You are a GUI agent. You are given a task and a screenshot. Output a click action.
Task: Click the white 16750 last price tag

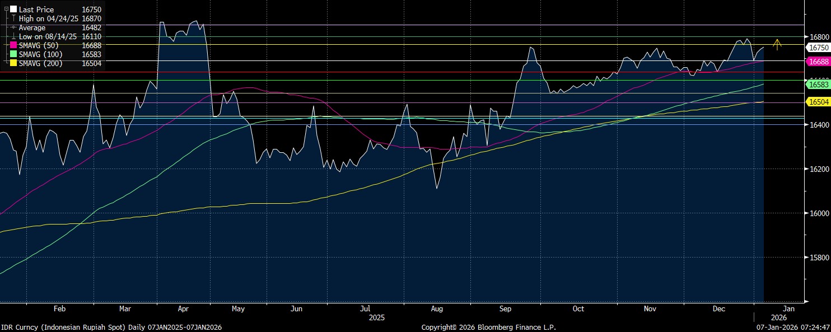click(816, 48)
